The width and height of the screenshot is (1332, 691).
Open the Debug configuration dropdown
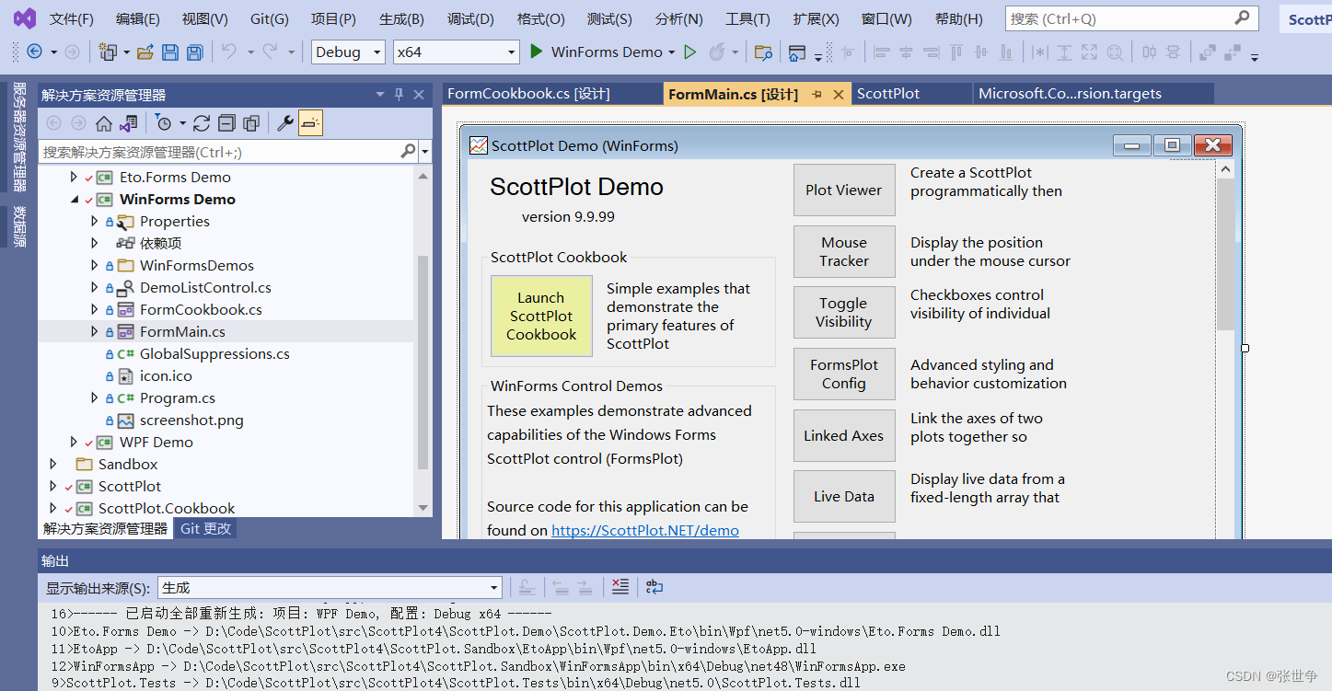347,52
